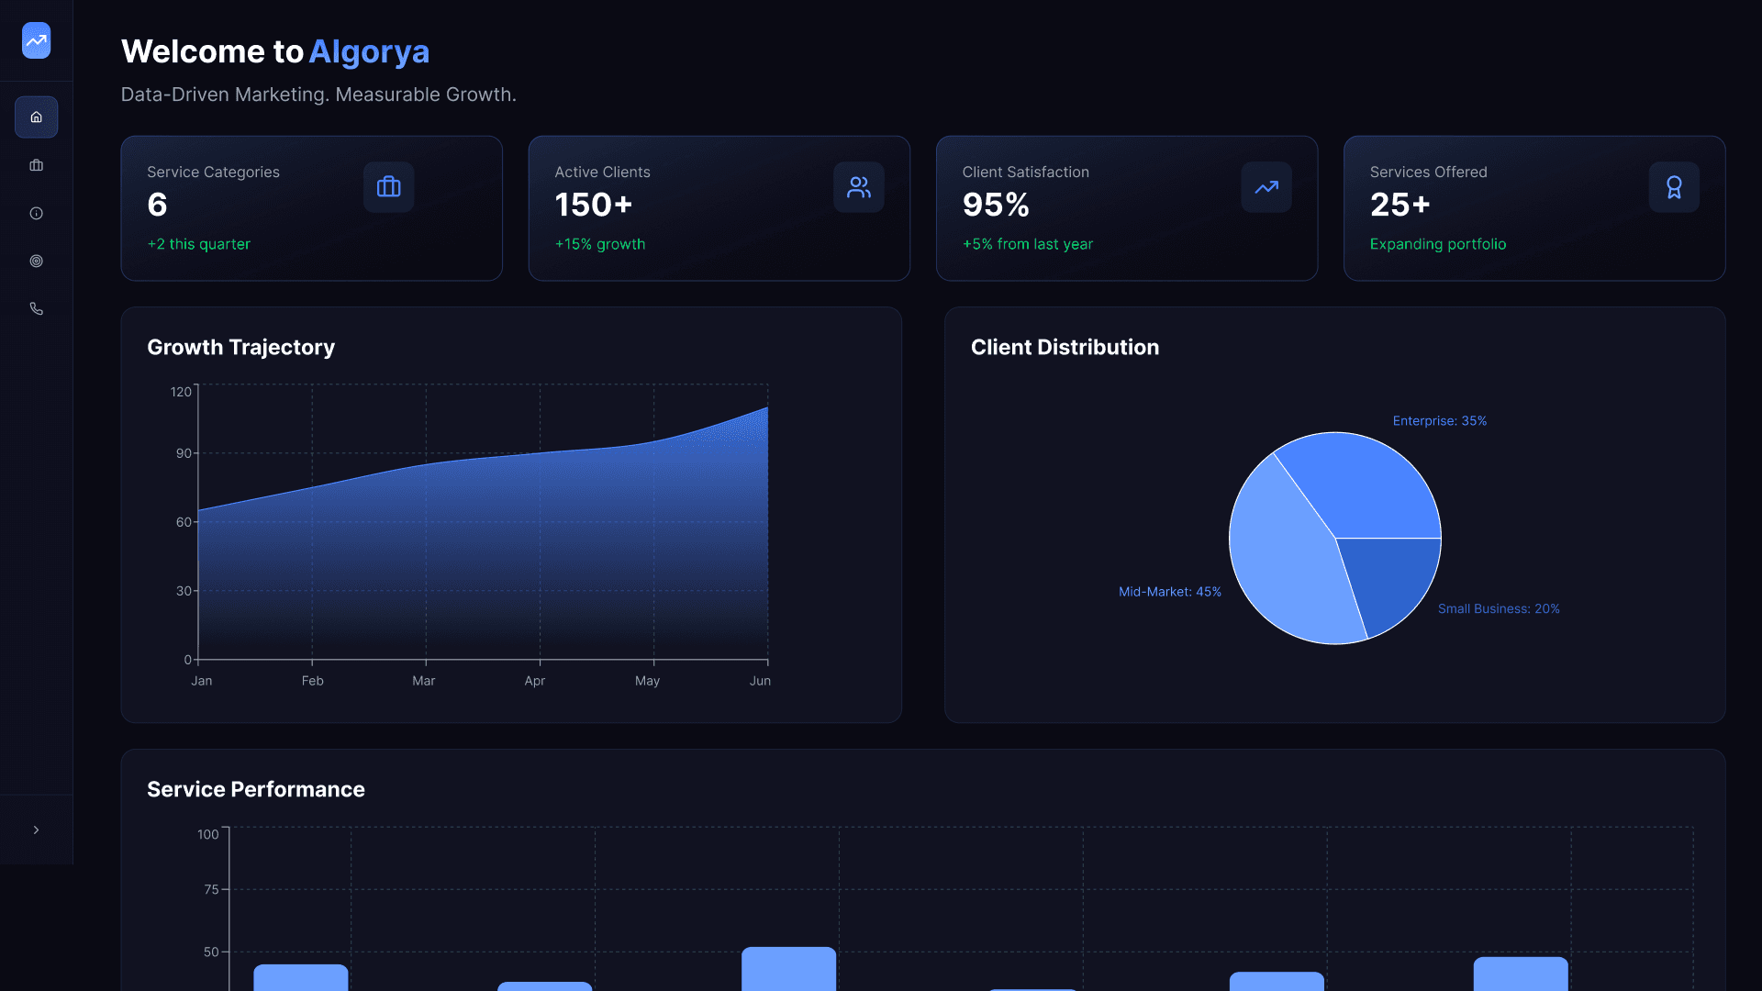This screenshot has height=991, width=1762.
Task: Click trend icon in Client Satisfaction card
Action: click(1266, 187)
